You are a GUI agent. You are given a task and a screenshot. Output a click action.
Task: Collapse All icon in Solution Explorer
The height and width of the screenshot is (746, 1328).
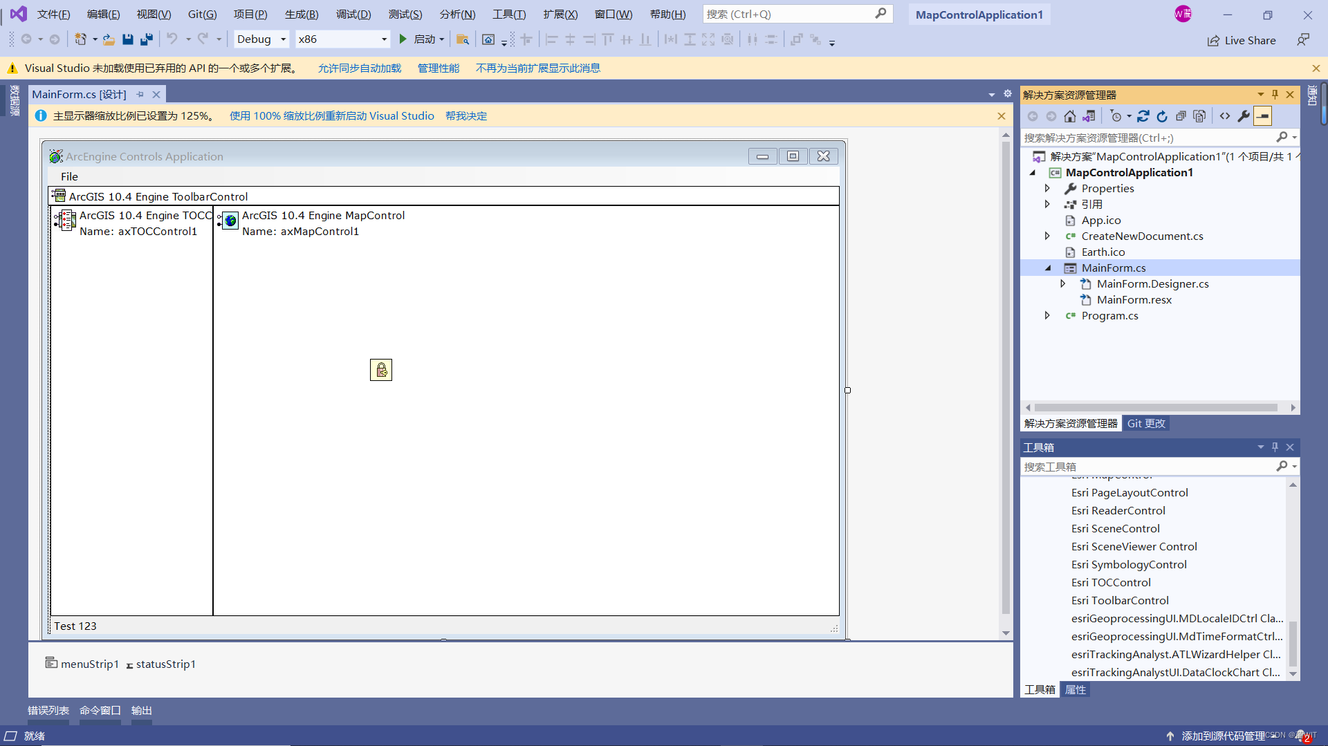click(1181, 116)
